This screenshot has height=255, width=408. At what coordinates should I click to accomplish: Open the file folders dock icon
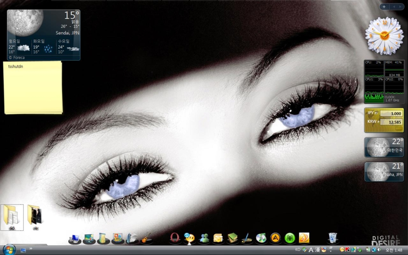(x=103, y=239)
